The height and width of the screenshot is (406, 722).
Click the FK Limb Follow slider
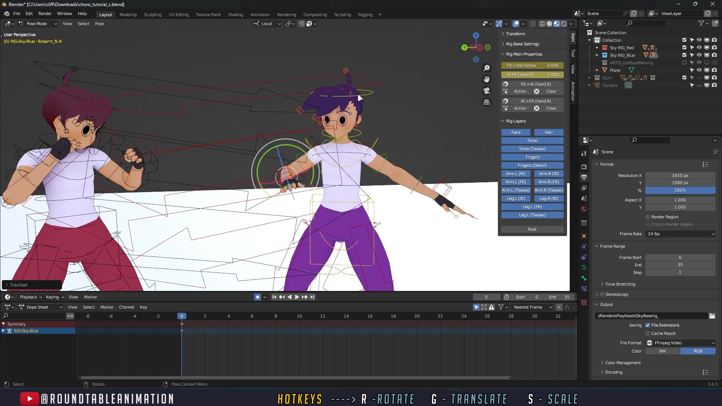click(x=532, y=65)
